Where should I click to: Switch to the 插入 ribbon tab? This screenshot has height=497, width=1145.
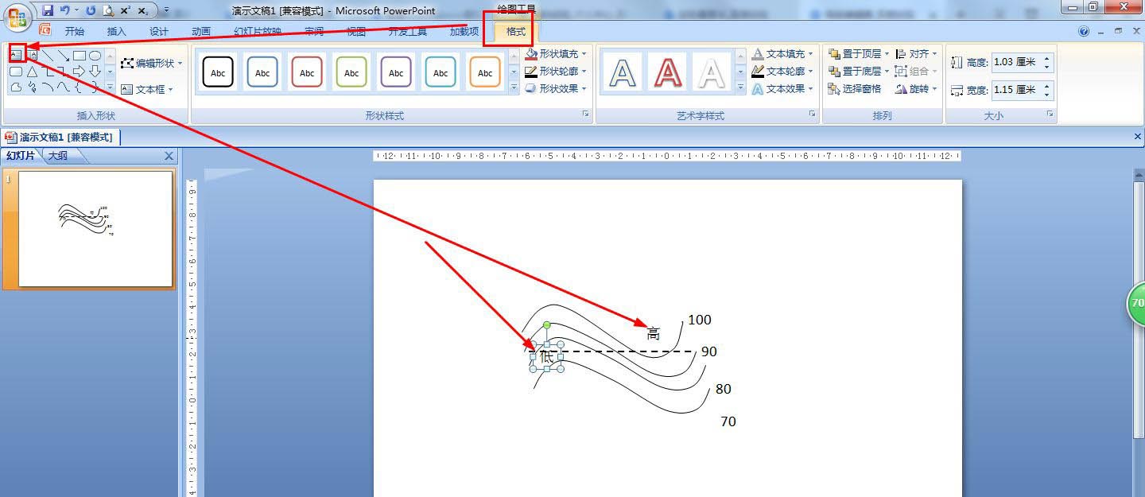tap(116, 31)
